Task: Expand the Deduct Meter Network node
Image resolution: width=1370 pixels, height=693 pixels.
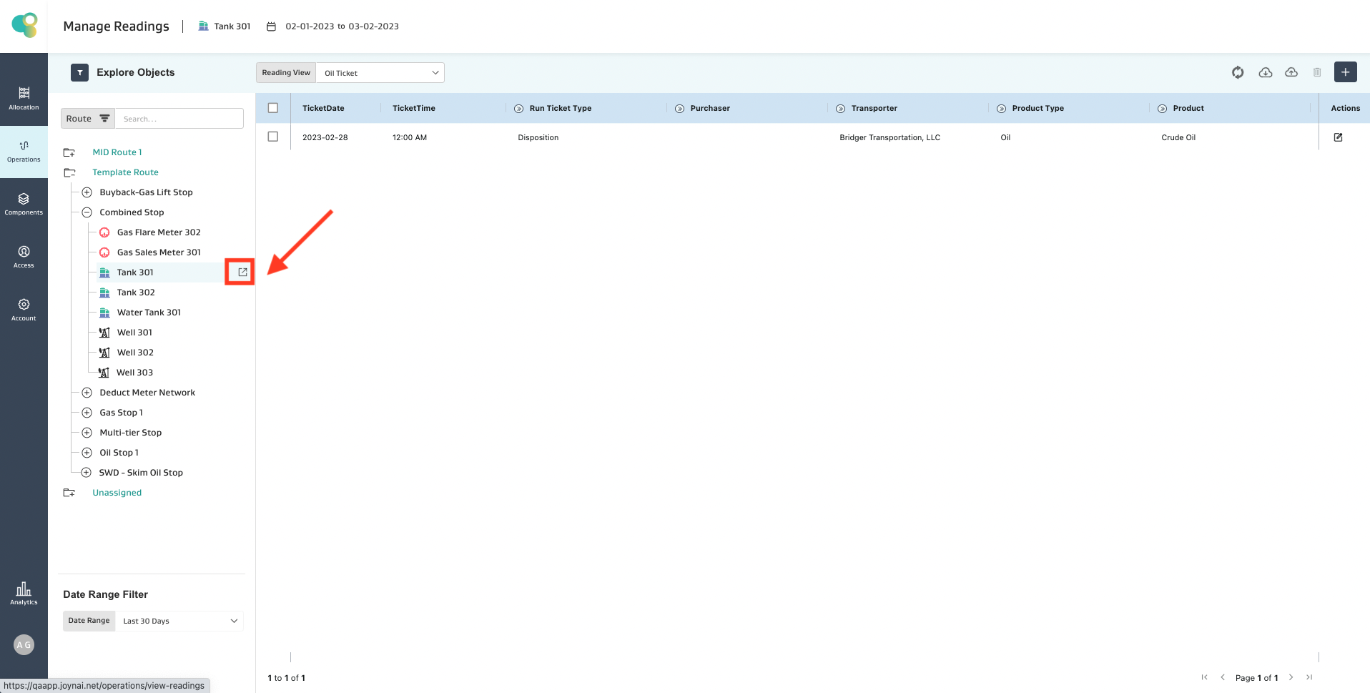Action: (x=87, y=393)
